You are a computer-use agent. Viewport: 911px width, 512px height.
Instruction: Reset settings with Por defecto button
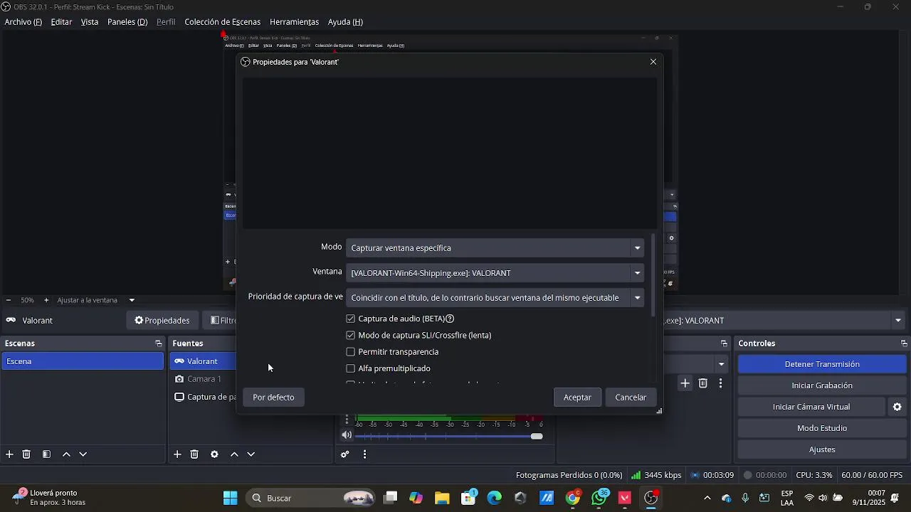[x=273, y=398]
